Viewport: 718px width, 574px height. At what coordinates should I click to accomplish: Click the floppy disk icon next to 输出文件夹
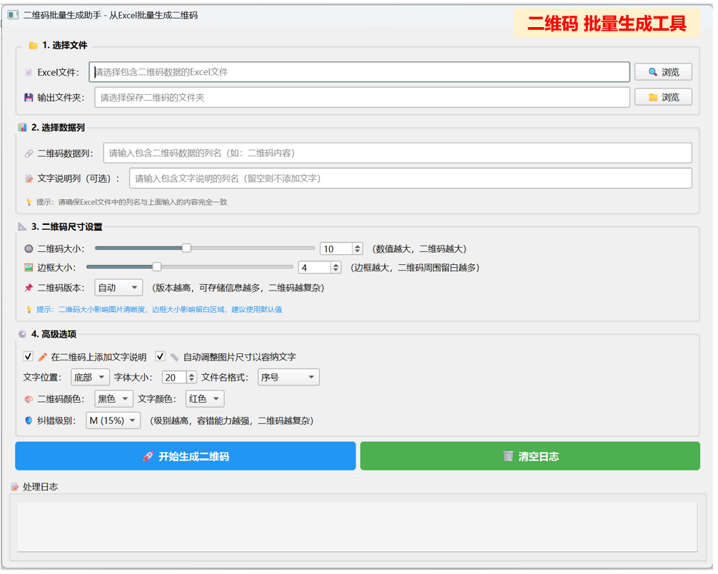point(29,98)
